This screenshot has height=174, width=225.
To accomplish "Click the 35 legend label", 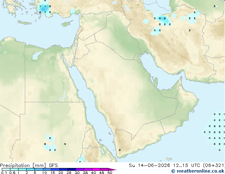I will tap(85, 173).
